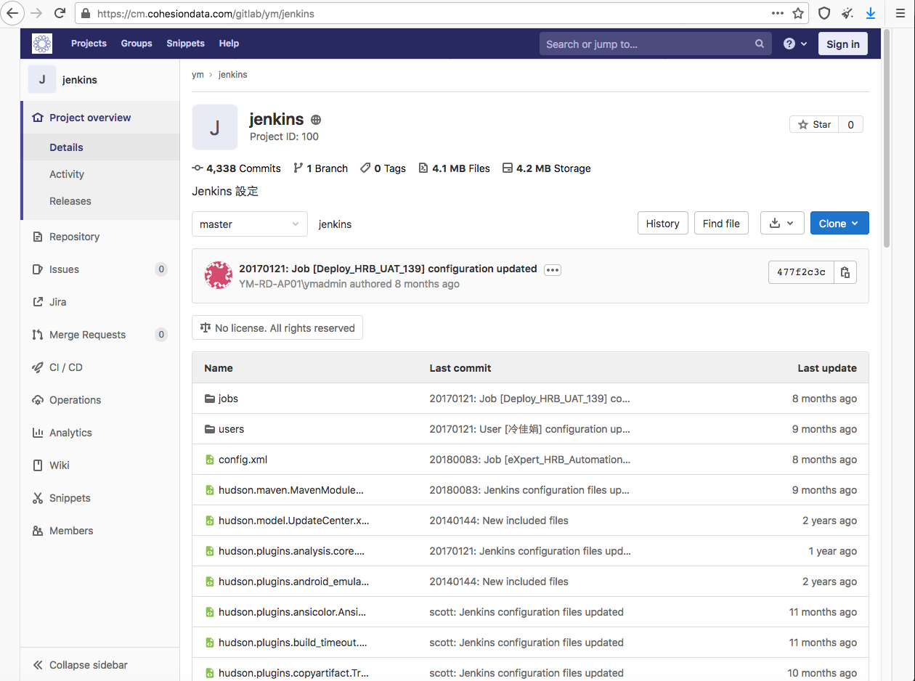Viewport: 915px width, 681px height.
Task: Open the 4.1 MB Files link
Action: 454,168
